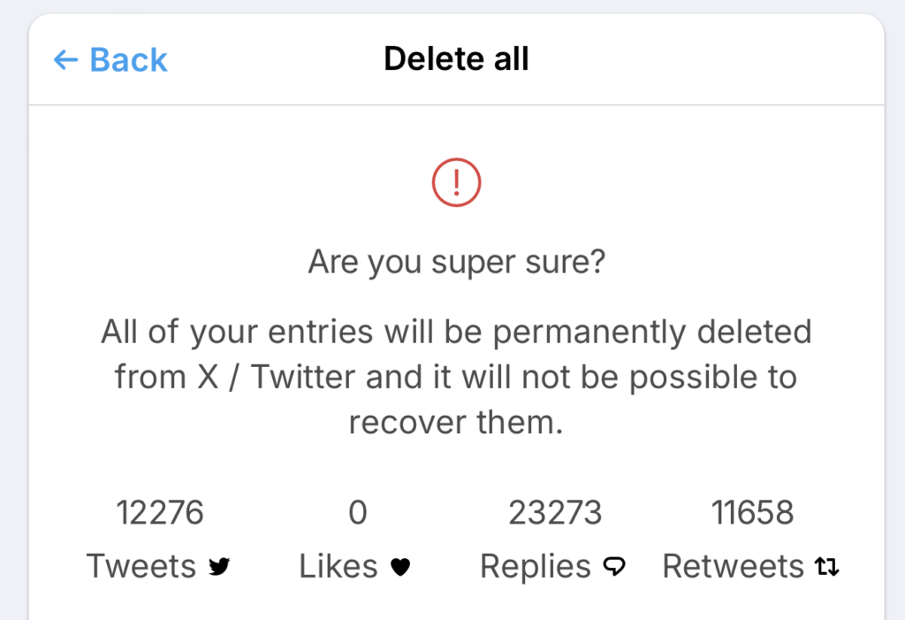Viewport: 905px width, 620px height.
Task: Click the back arrow icon
Action: pos(66,60)
